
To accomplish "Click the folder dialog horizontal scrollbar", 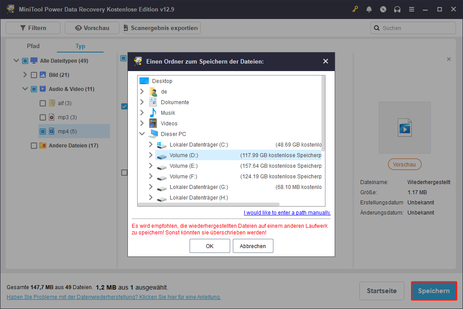I will point(209,204).
